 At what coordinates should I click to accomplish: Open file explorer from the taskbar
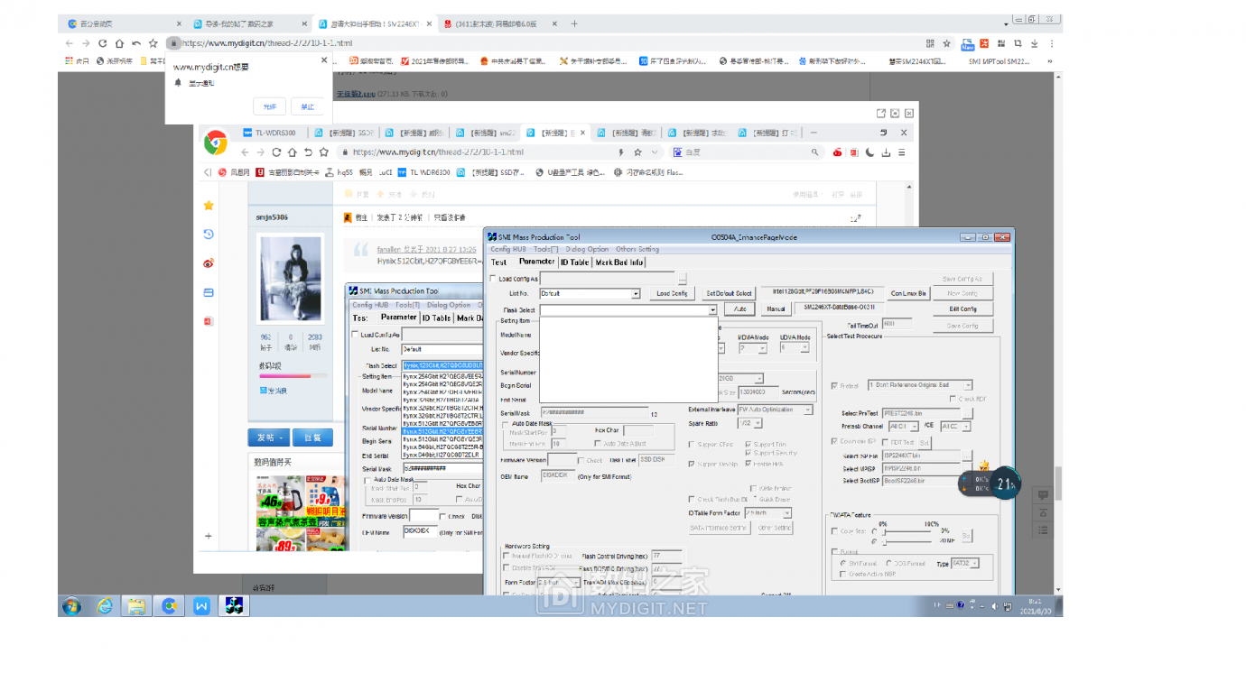(136, 605)
